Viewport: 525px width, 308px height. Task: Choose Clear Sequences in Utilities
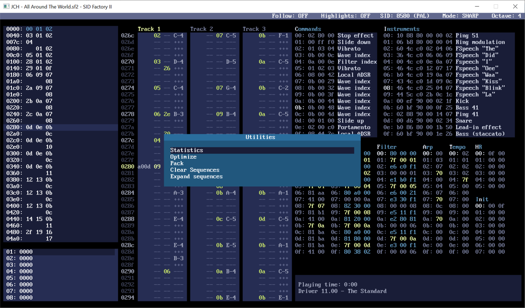coord(195,170)
